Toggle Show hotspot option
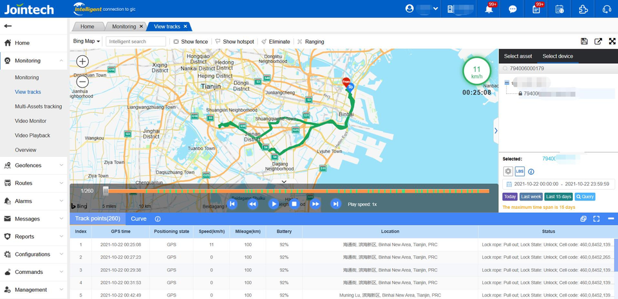 pyautogui.click(x=234, y=41)
